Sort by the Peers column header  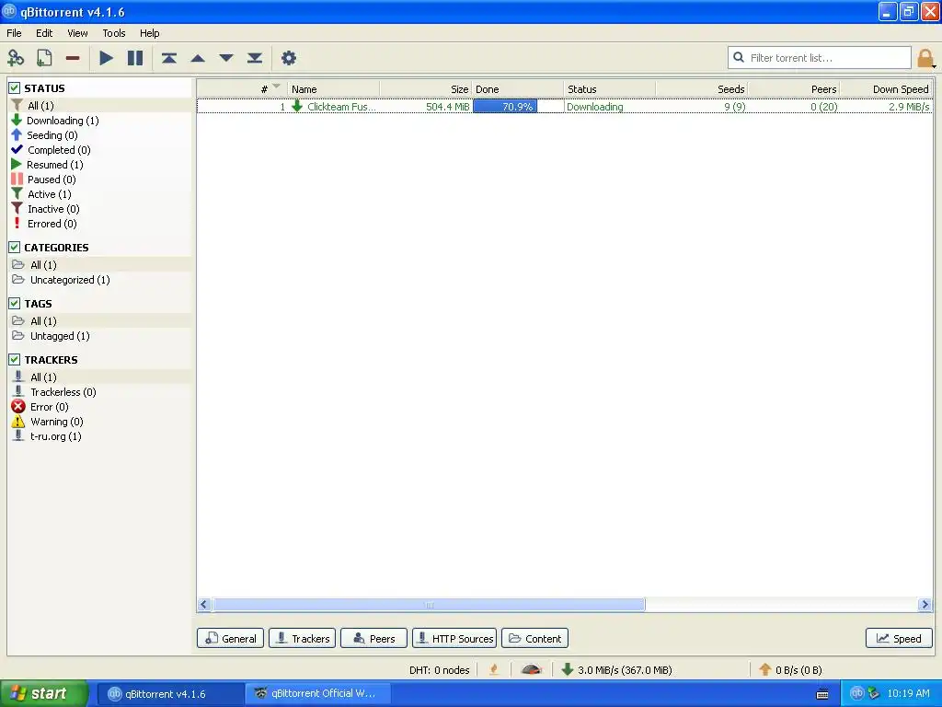pyautogui.click(x=794, y=89)
